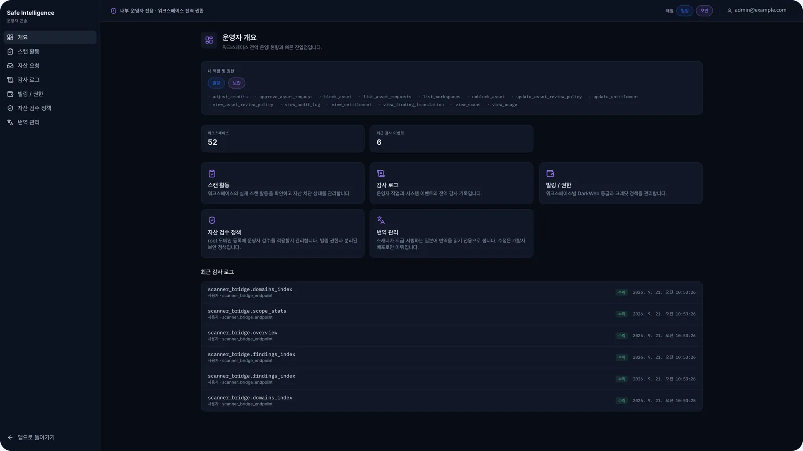Click the 자산 검수 정책 shield icon in sidebar
The height and width of the screenshot is (451, 803).
click(10, 108)
